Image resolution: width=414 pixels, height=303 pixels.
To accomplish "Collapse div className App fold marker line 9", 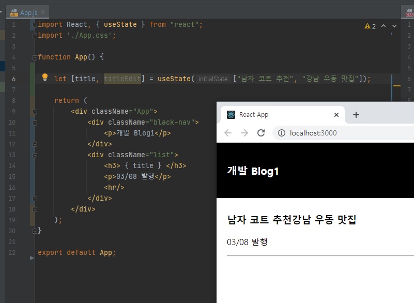I will tap(35, 112).
